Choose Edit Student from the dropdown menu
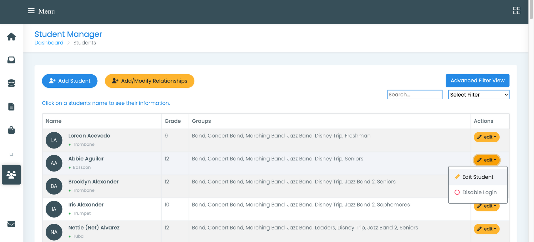The height and width of the screenshot is (242, 534). coord(478,177)
